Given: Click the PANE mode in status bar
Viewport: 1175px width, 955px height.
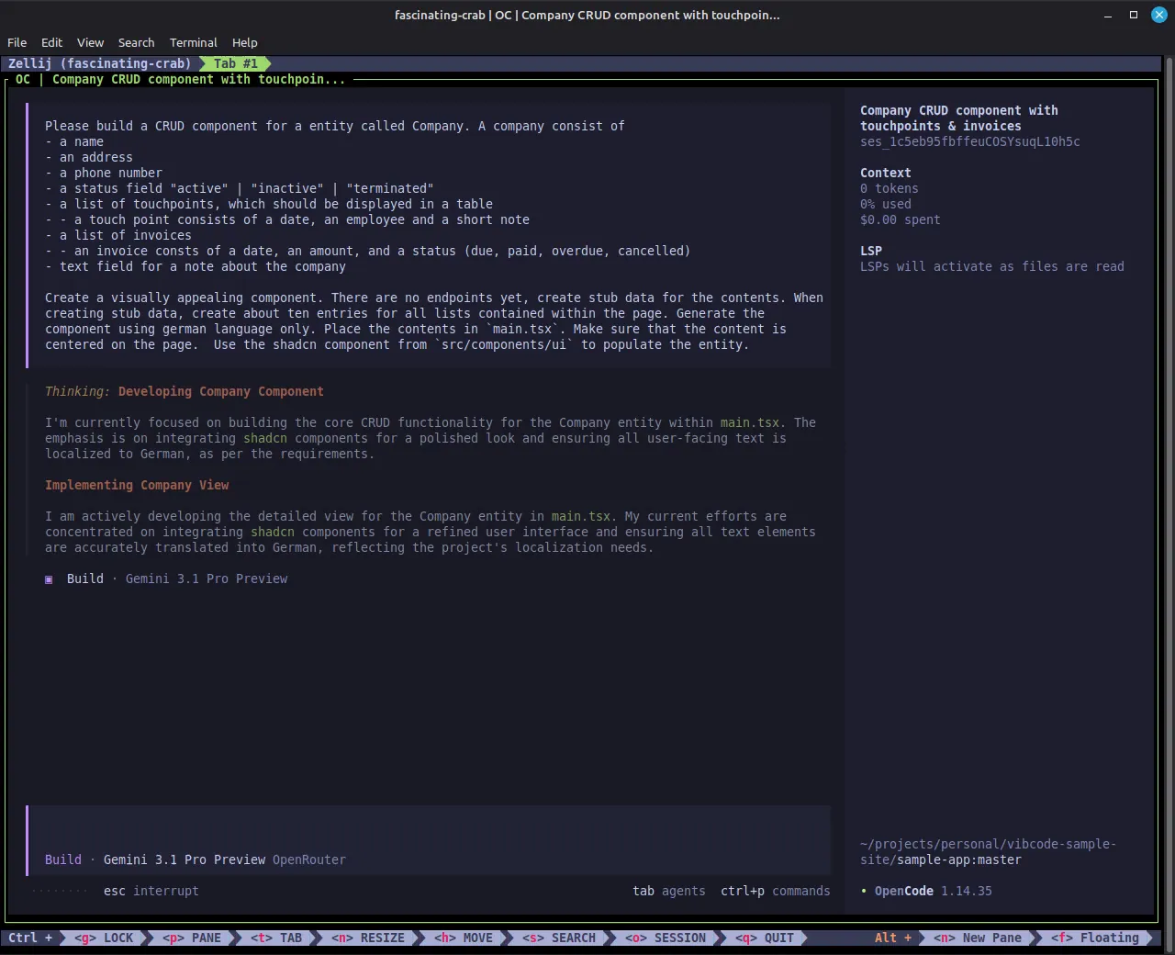Looking at the screenshot, I should (x=192, y=938).
